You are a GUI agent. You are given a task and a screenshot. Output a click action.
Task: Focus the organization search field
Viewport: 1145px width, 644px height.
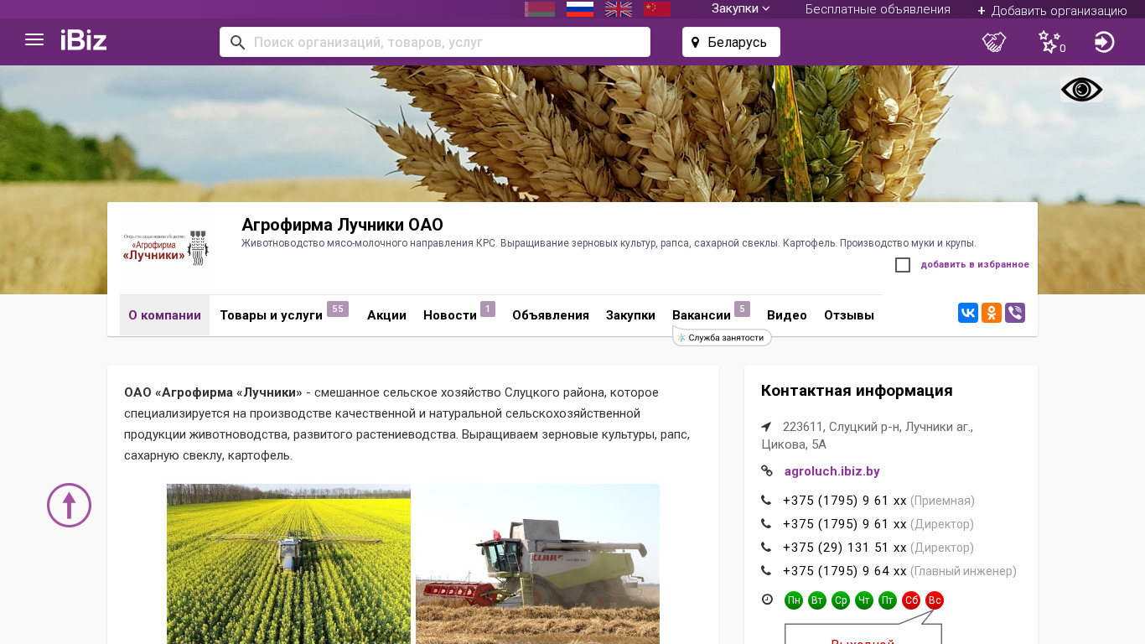tap(435, 42)
